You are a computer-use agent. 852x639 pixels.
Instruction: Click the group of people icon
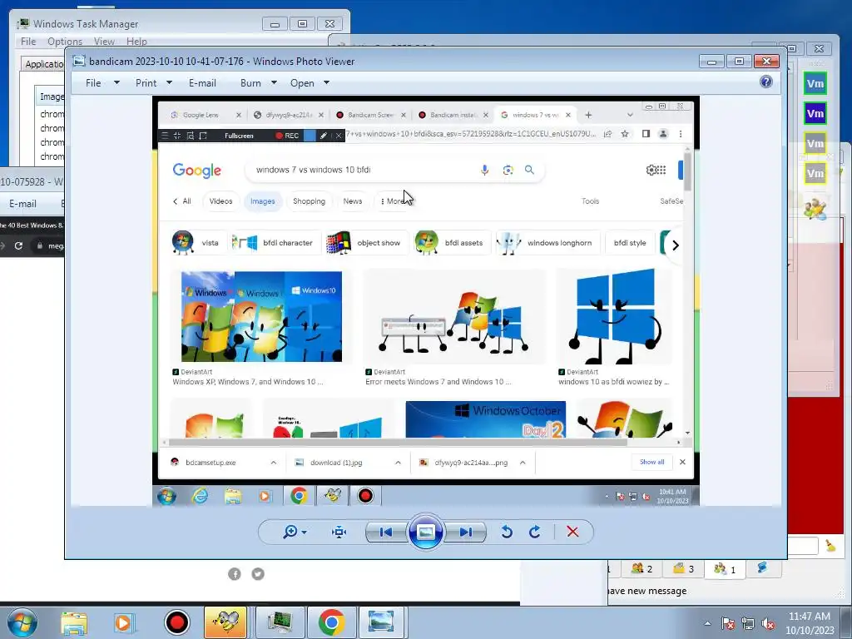pos(815,209)
